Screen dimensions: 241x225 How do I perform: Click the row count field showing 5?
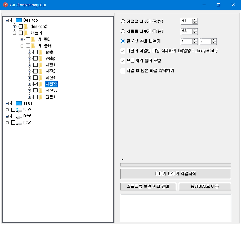coord(206,41)
